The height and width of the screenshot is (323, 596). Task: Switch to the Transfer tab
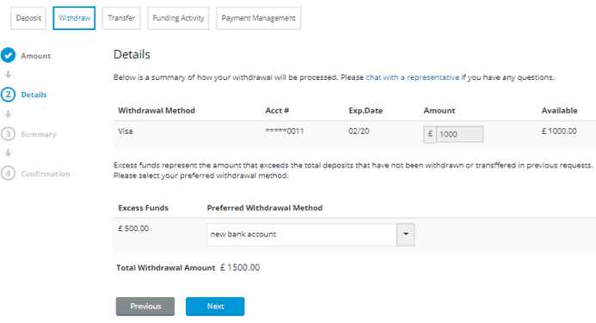click(x=121, y=18)
